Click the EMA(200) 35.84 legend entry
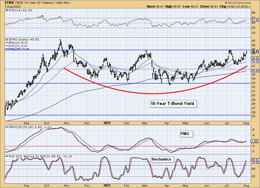This screenshot has height=188, width=260. (19, 49)
